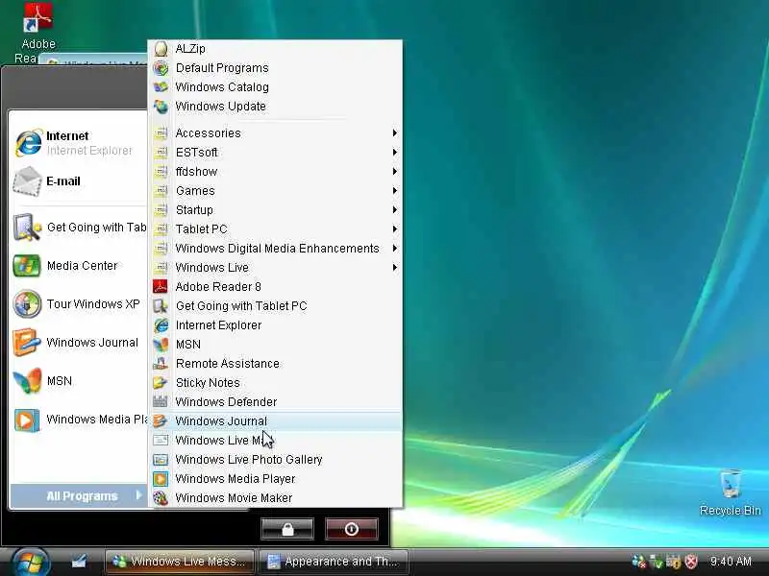Viewport: 769px width, 576px height.
Task: Click the Internet Explorer icon in All Programs list
Action: [x=161, y=325]
